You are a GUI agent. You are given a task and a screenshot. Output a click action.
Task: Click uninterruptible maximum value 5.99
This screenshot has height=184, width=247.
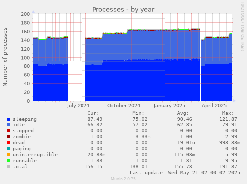click(231, 155)
